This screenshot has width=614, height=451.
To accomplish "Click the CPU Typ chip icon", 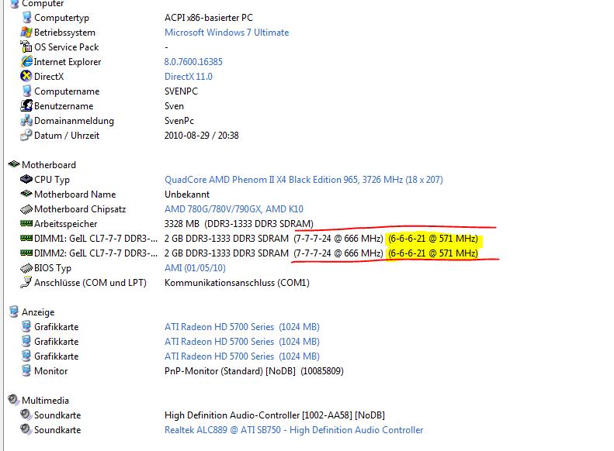I will (26, 179).
